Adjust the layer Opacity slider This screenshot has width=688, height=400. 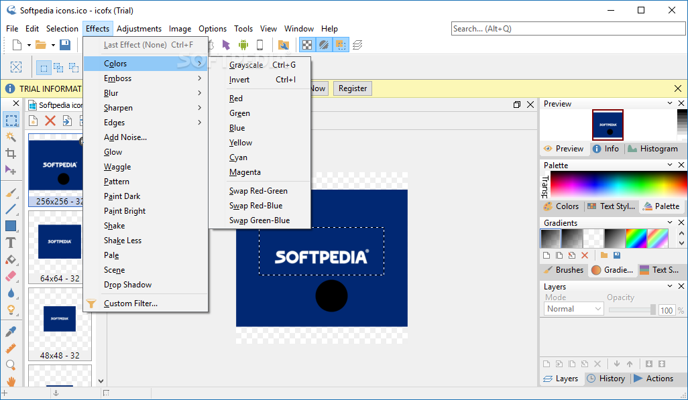pos(632,310)
